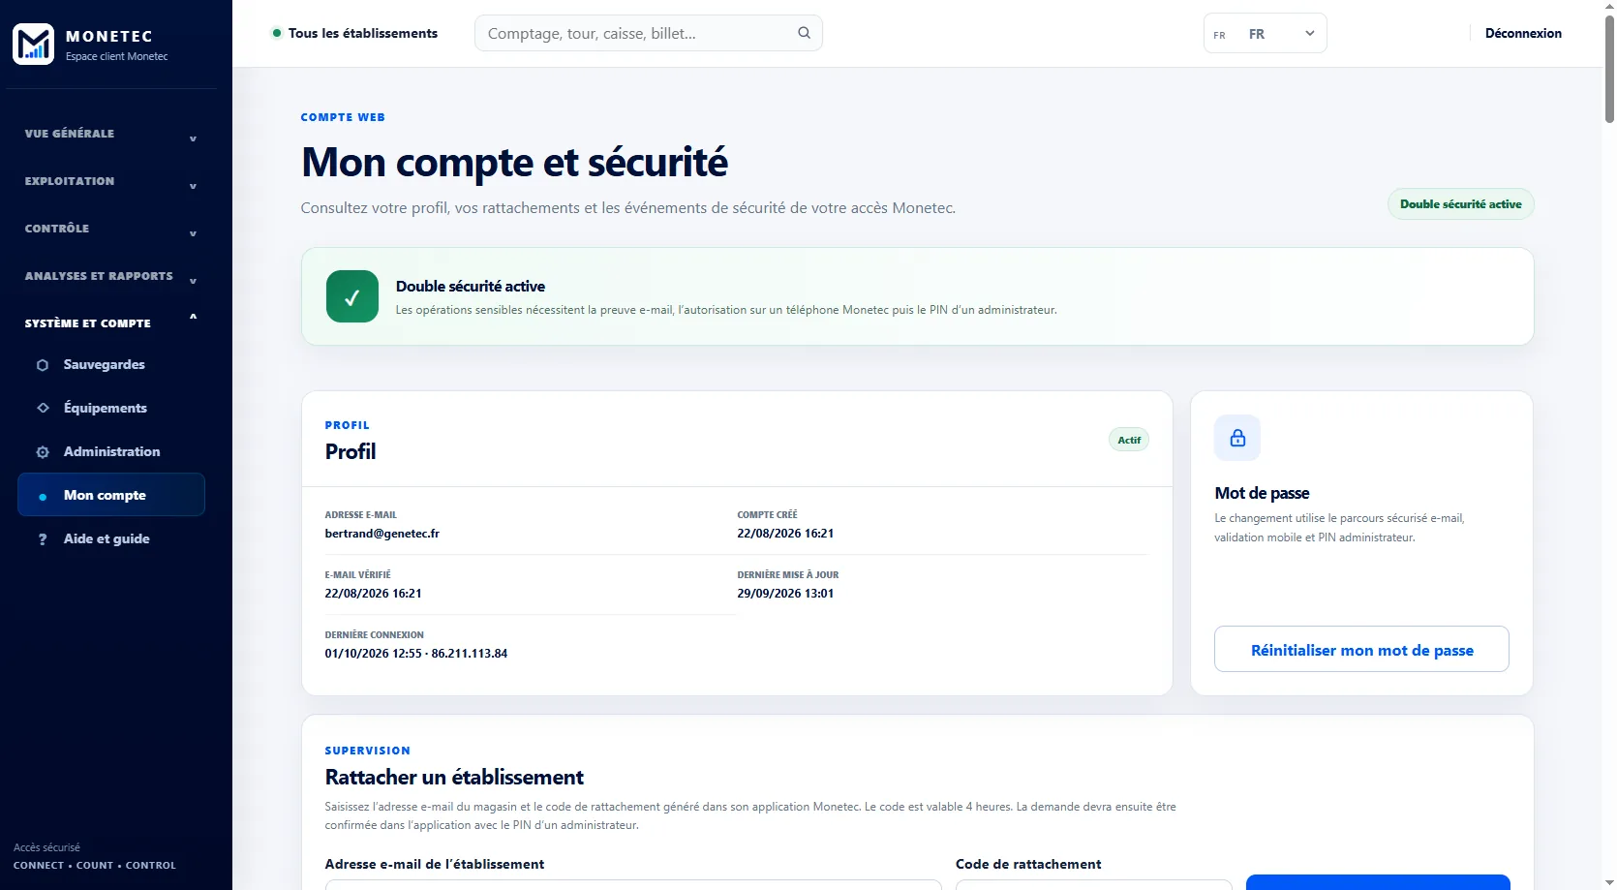Open Administration in the sidebar
Image resolution: width=1617 pixels, height=890 pixels.
(x=111, y=452)
